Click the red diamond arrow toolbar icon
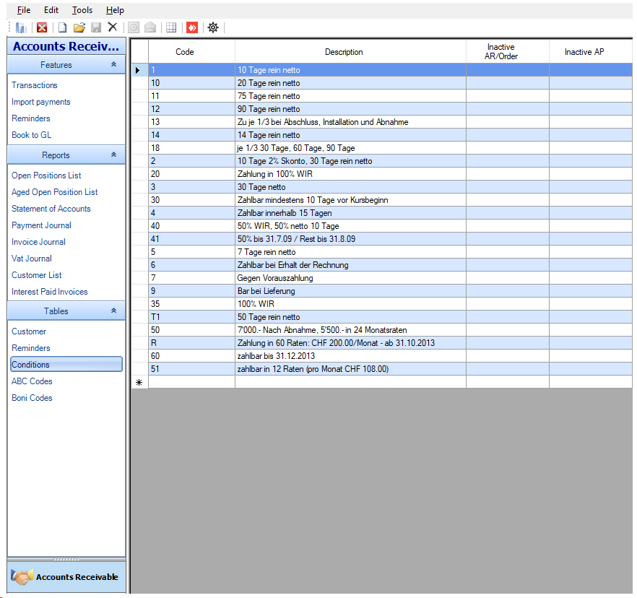This screenshot has width=637, height=598. [x=192, y=27]
